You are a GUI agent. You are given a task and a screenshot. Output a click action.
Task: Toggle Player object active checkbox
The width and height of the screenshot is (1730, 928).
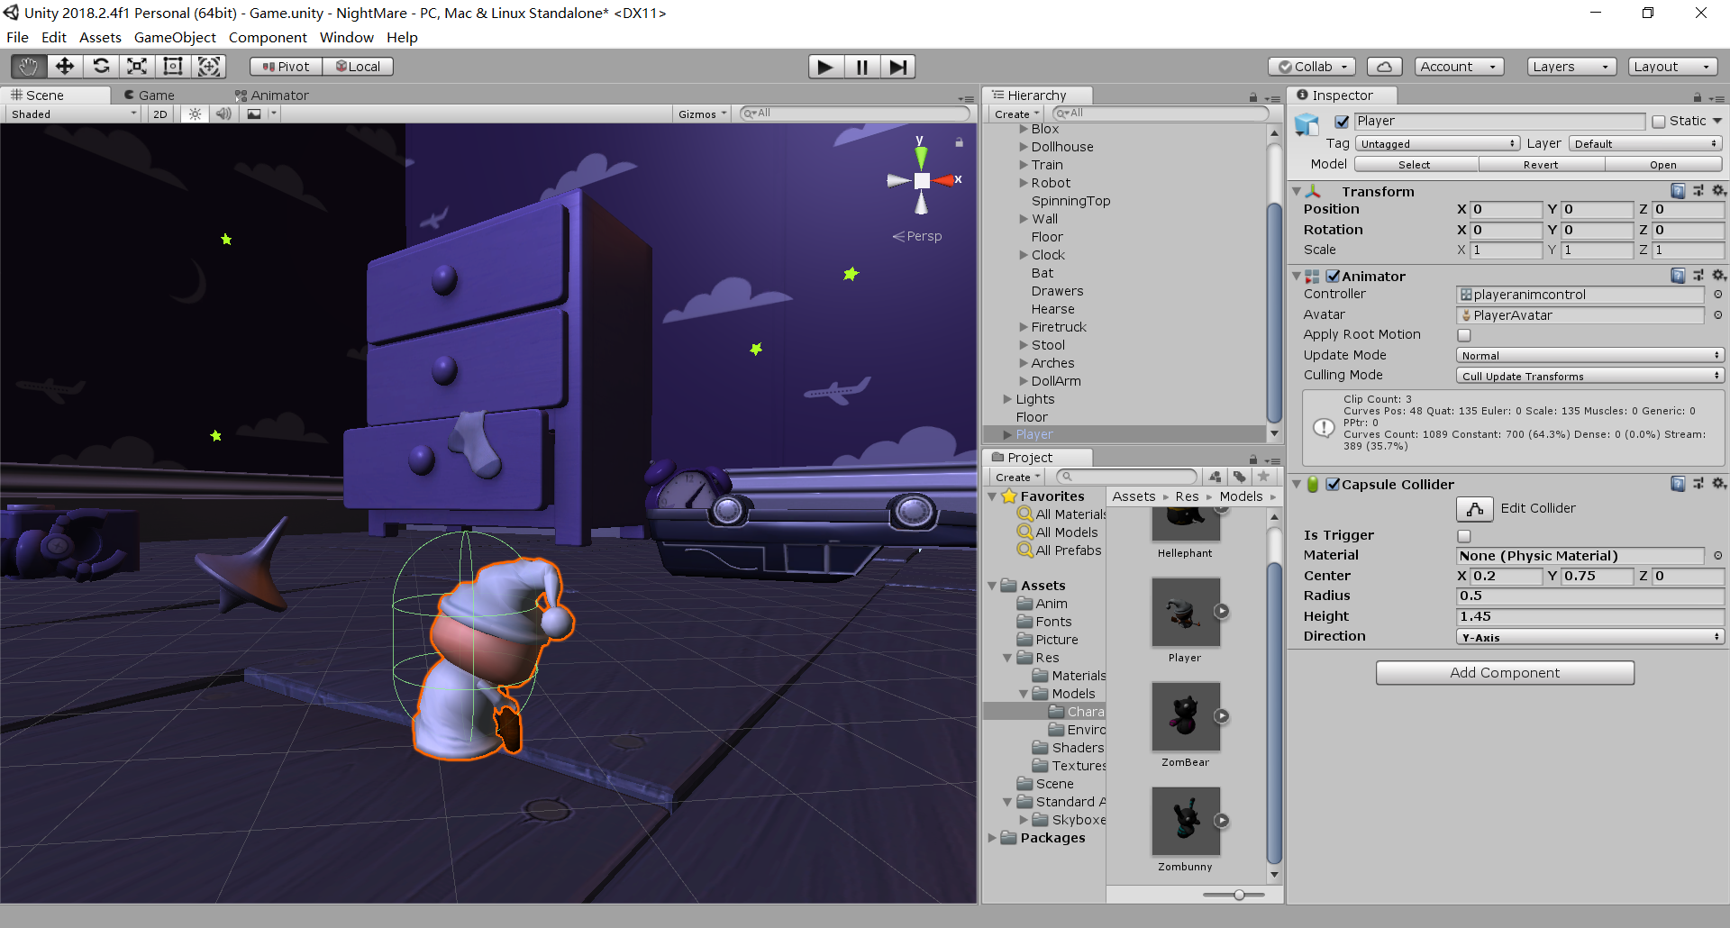point(1342,121)
